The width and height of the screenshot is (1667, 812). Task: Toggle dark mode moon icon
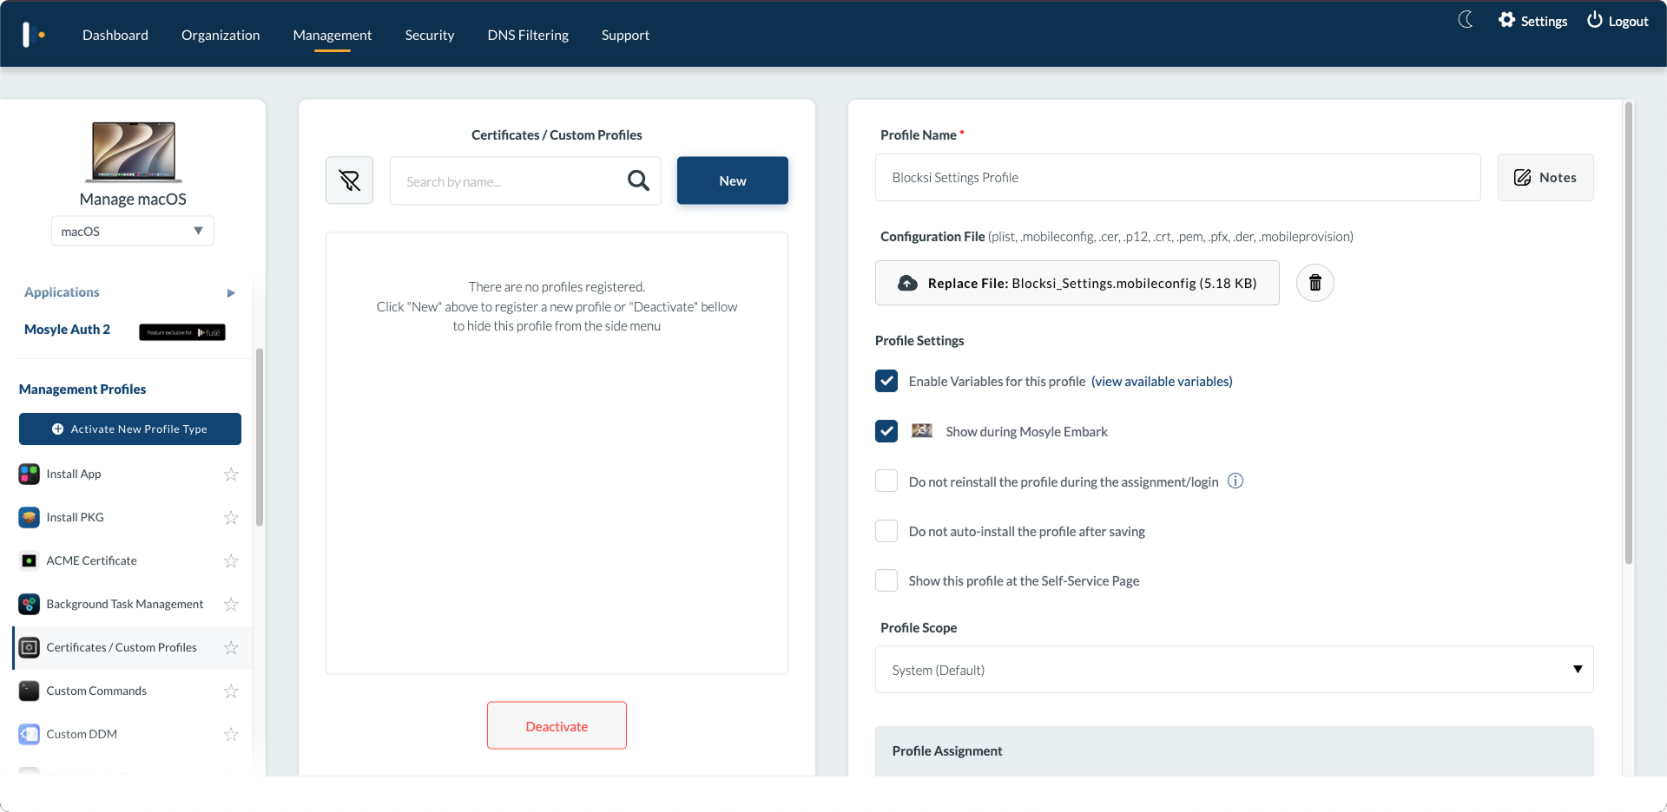[x=1466, y=20]
